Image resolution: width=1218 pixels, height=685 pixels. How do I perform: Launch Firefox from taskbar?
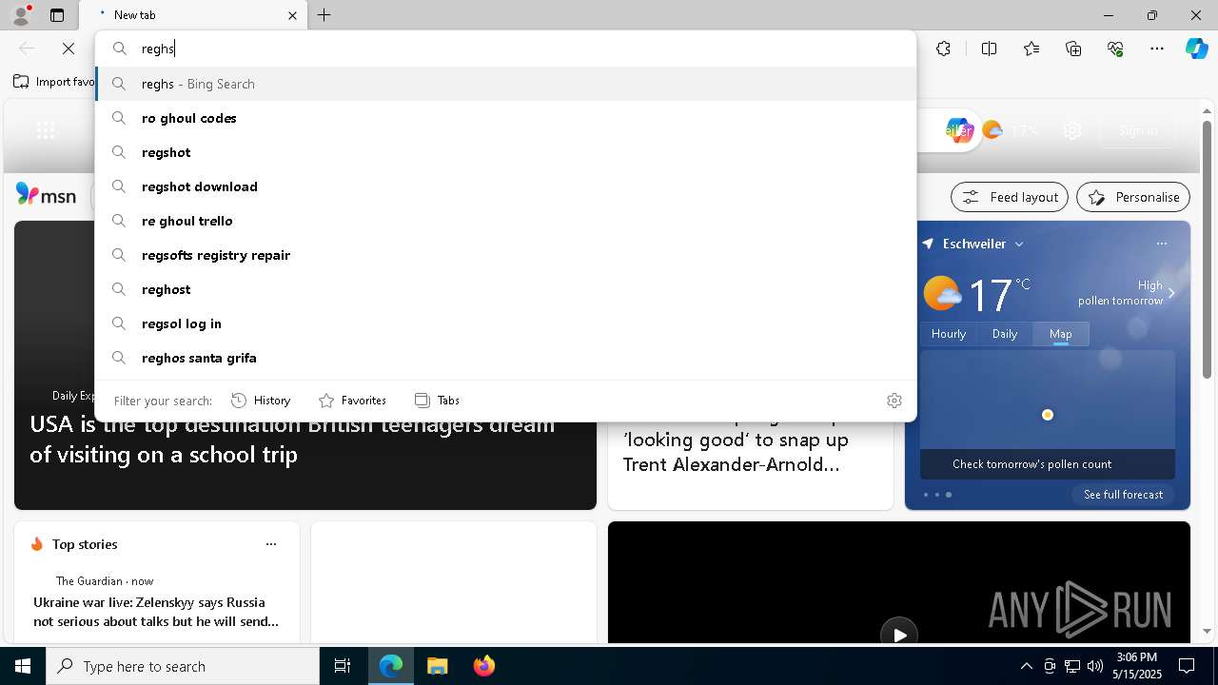coord(483,666)
